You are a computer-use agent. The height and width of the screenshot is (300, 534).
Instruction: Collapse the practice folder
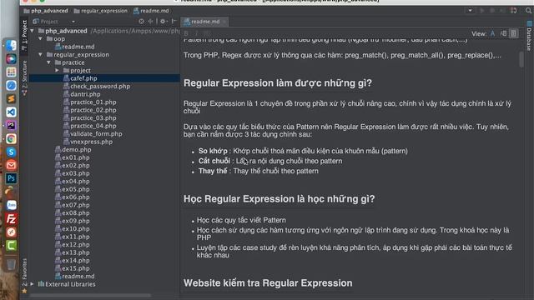click(48, 62)
